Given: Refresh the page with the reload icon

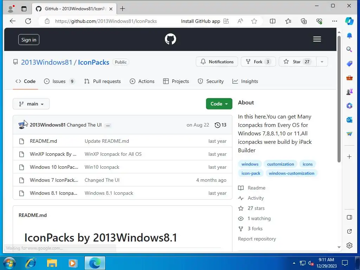Looking at the screenshot, I should click(28, 21).
